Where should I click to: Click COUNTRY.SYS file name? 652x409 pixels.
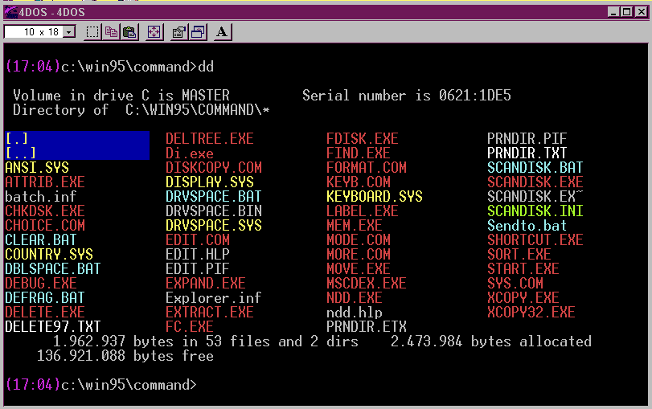pos(49,254)
